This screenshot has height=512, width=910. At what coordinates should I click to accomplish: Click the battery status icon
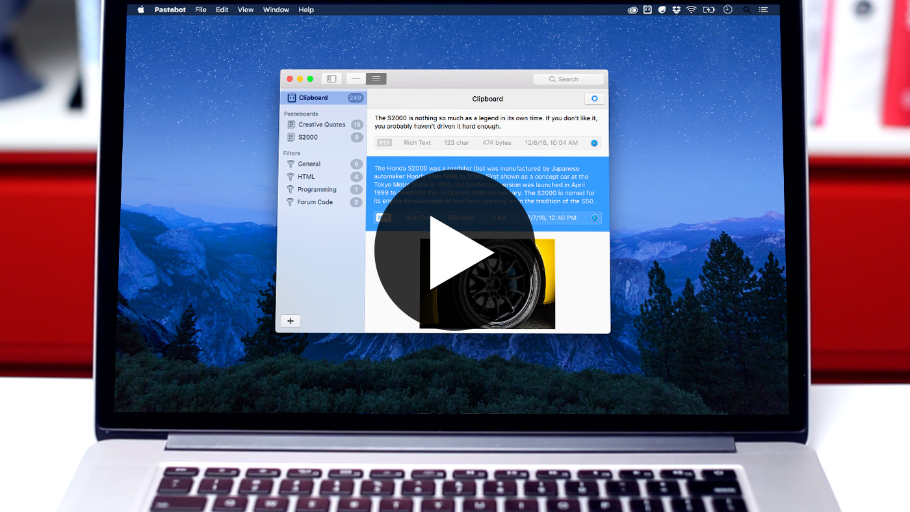point(709,10)
